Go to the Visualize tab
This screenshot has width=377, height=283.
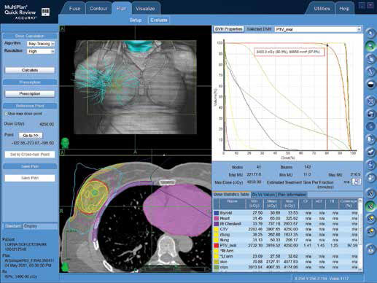pos(145,9)
